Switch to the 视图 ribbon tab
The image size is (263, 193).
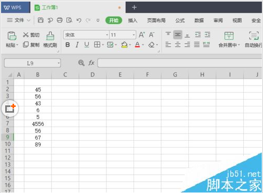237,20
